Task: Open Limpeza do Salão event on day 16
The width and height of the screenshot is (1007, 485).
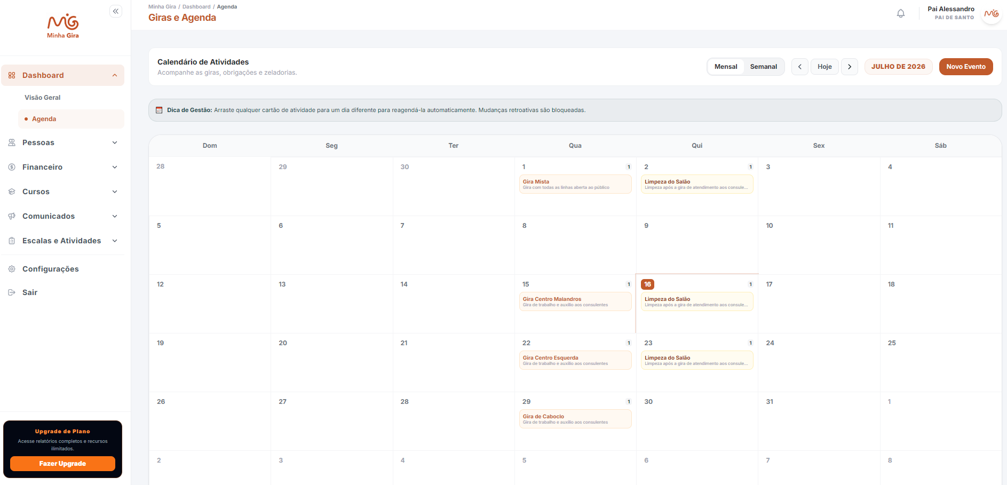Action: [x=697, y=301]
